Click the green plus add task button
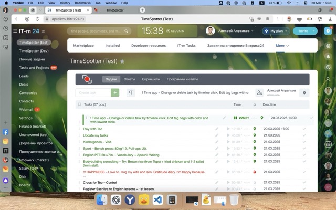 pos(115,92)
